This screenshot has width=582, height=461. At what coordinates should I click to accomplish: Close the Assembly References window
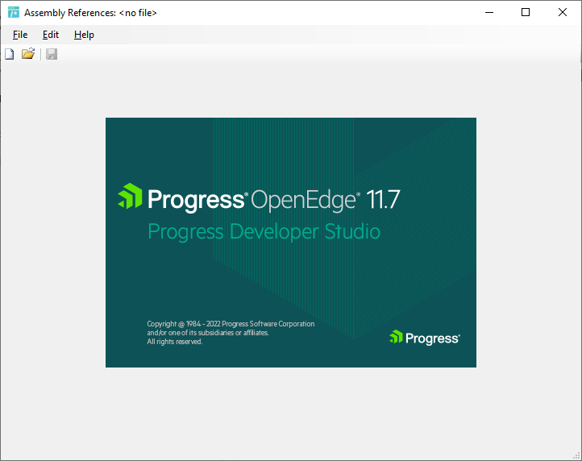563,13
